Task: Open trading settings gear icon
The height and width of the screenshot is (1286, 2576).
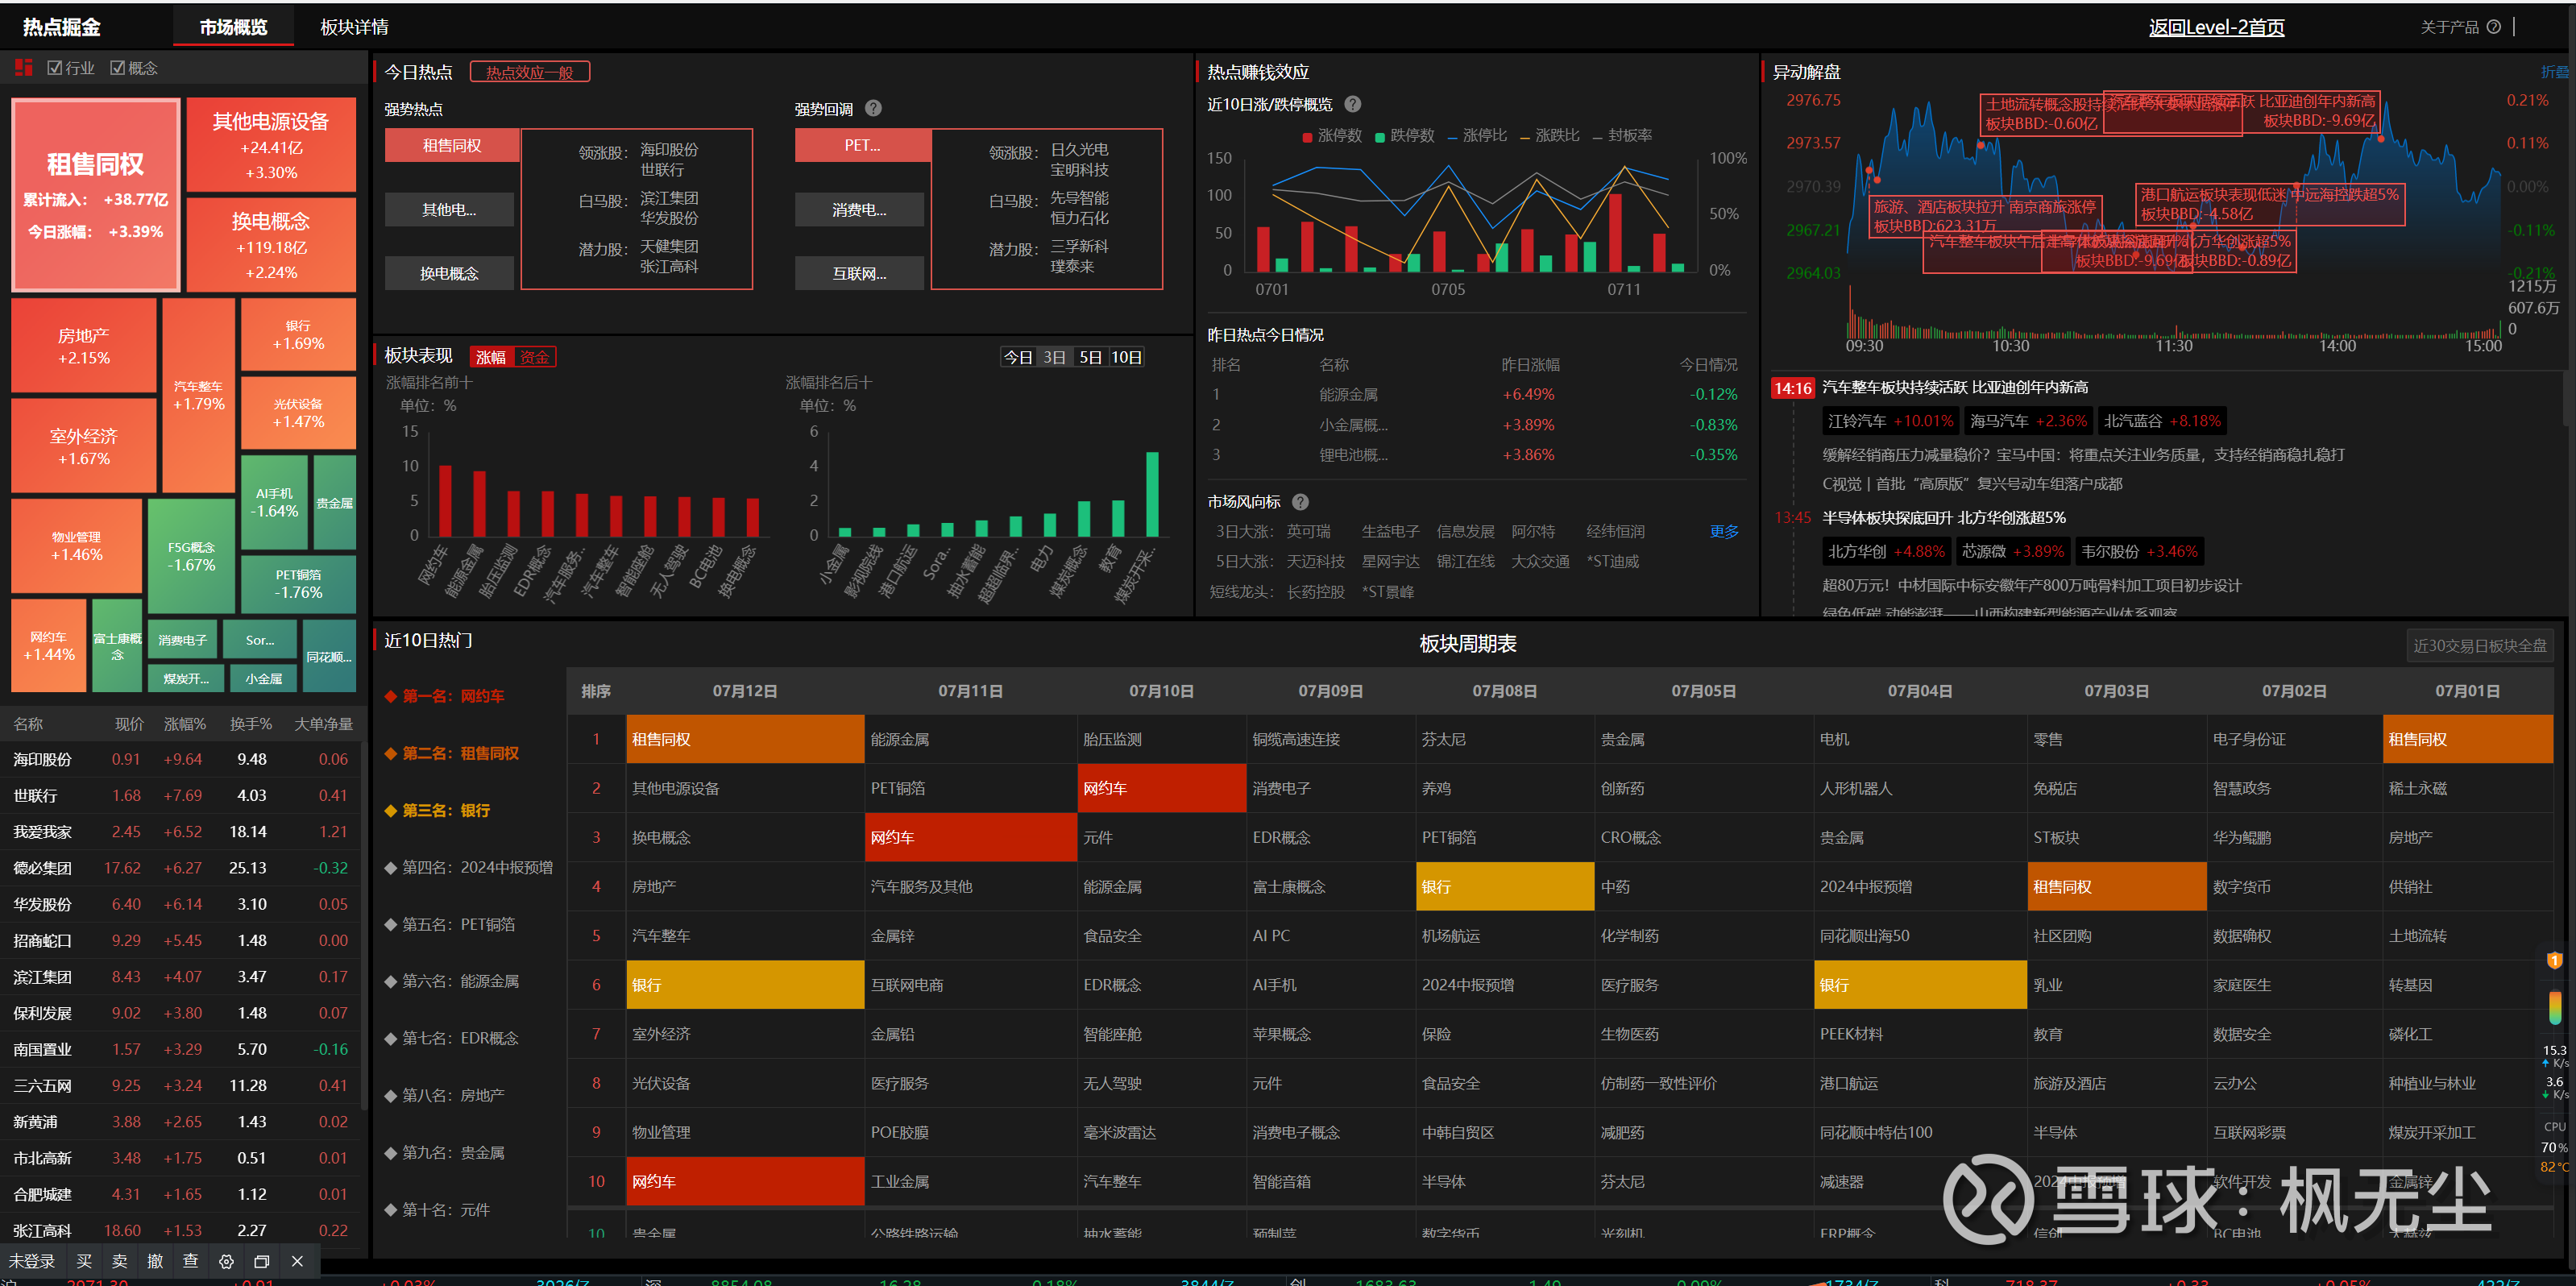Action: pyautogui.click(x=226, y=1261)
